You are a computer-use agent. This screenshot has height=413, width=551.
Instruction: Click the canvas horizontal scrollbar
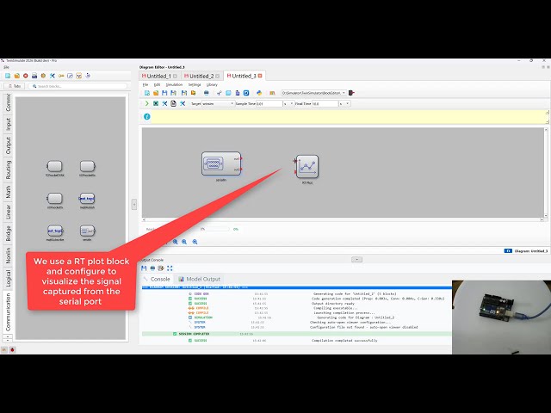(343, 219)
